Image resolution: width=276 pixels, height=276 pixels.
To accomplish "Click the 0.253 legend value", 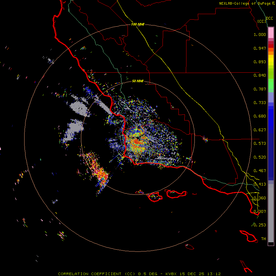I will [260, 225].
